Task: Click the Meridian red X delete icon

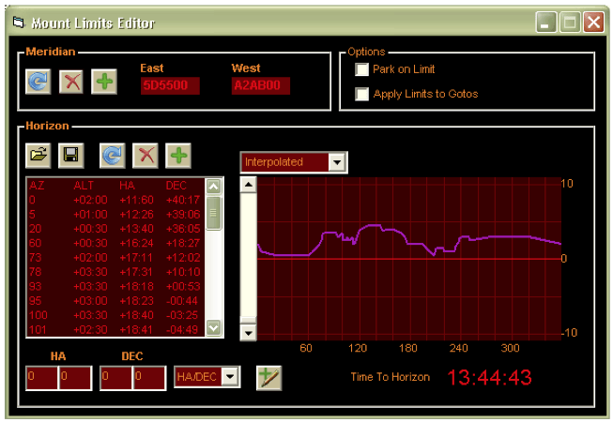Action: (x=71, y=82)
